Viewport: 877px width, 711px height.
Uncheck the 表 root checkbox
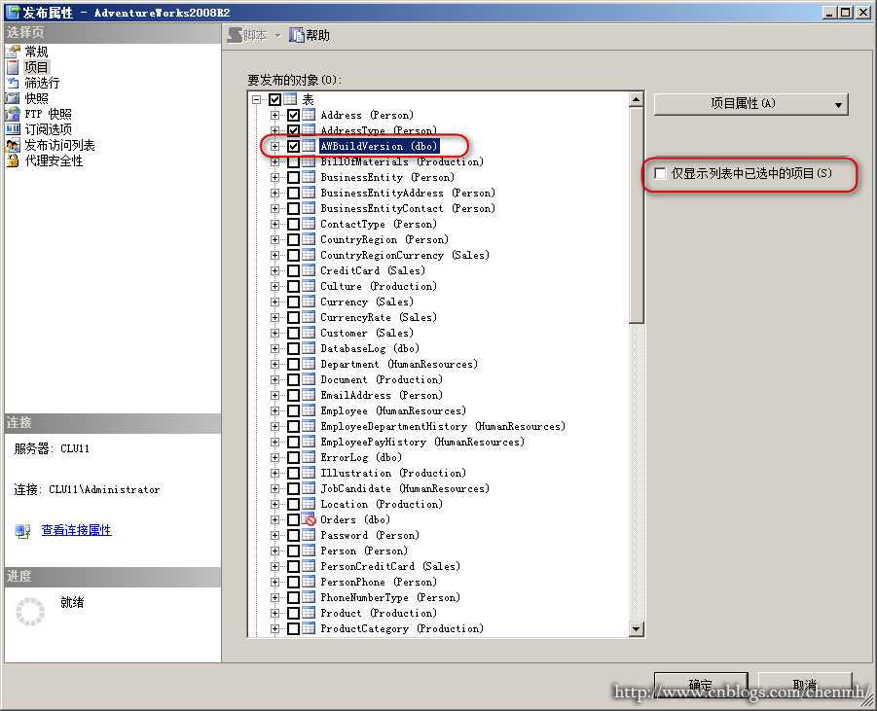click(x=274, y=99)
